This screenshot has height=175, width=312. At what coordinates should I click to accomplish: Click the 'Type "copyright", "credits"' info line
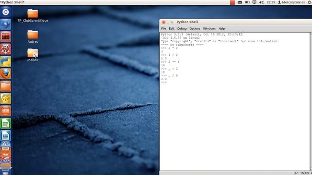pos(220,41)
